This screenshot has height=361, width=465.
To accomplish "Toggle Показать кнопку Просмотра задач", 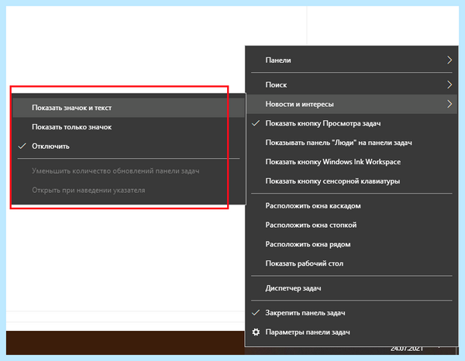I will [x=352, y=123].
